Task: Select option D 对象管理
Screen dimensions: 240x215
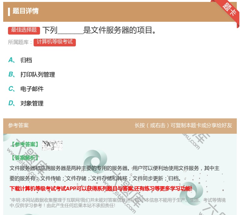Action: pos(26,103)
